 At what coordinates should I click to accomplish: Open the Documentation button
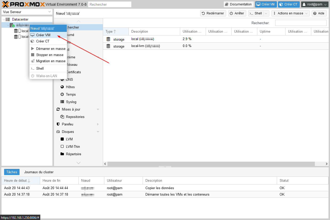(x=238, y=4)
